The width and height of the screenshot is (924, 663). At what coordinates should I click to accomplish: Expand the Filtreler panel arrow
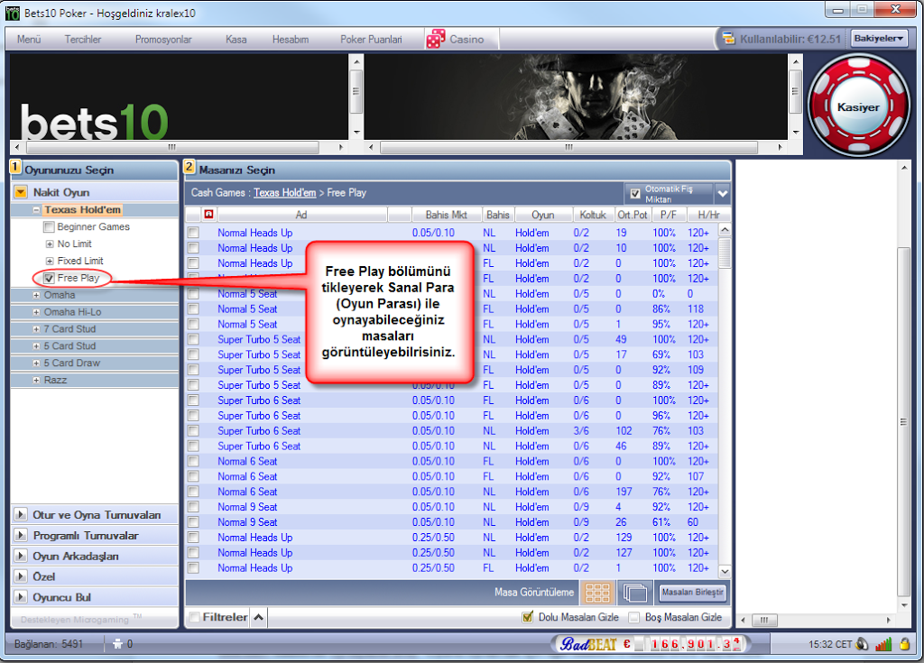click(x=259, y=617)
